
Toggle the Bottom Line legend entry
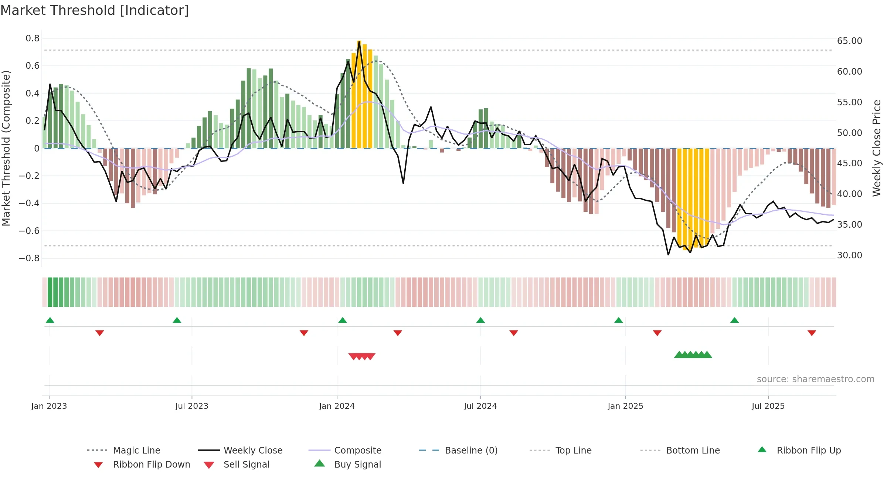[680, 450]
